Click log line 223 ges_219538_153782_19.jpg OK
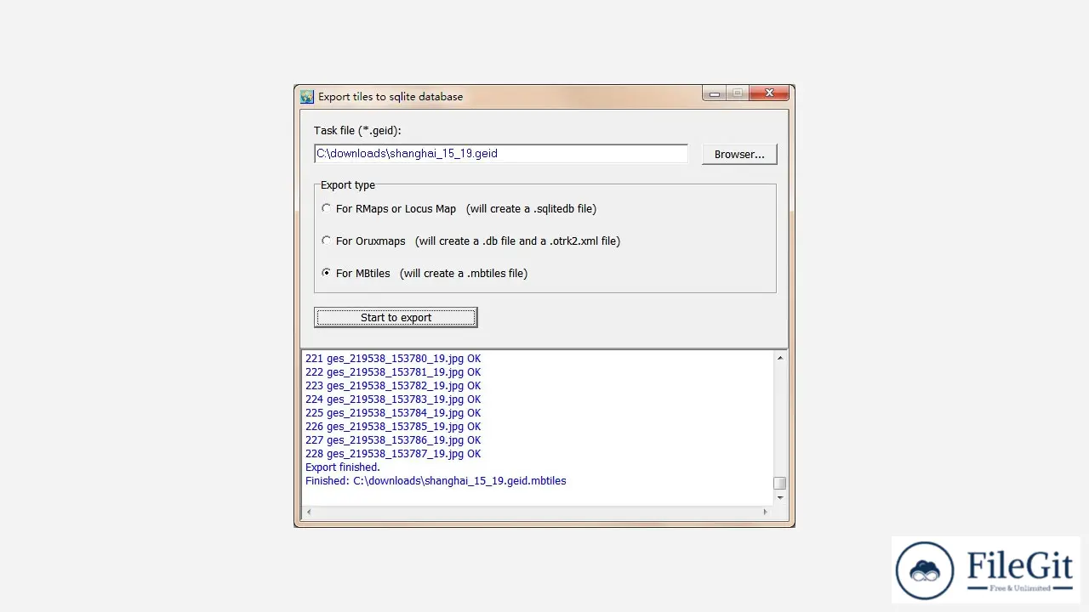1089x612 pixels. [393, 386]
